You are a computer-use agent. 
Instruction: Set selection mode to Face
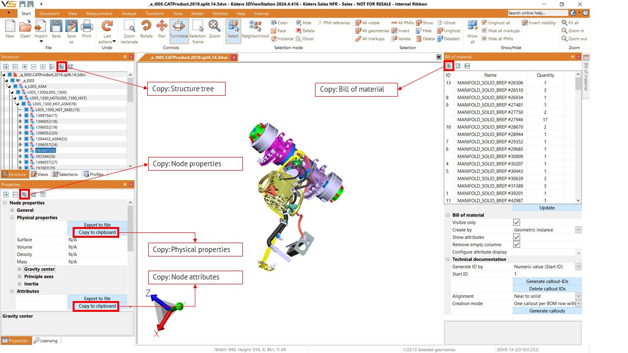click(278, 31)
